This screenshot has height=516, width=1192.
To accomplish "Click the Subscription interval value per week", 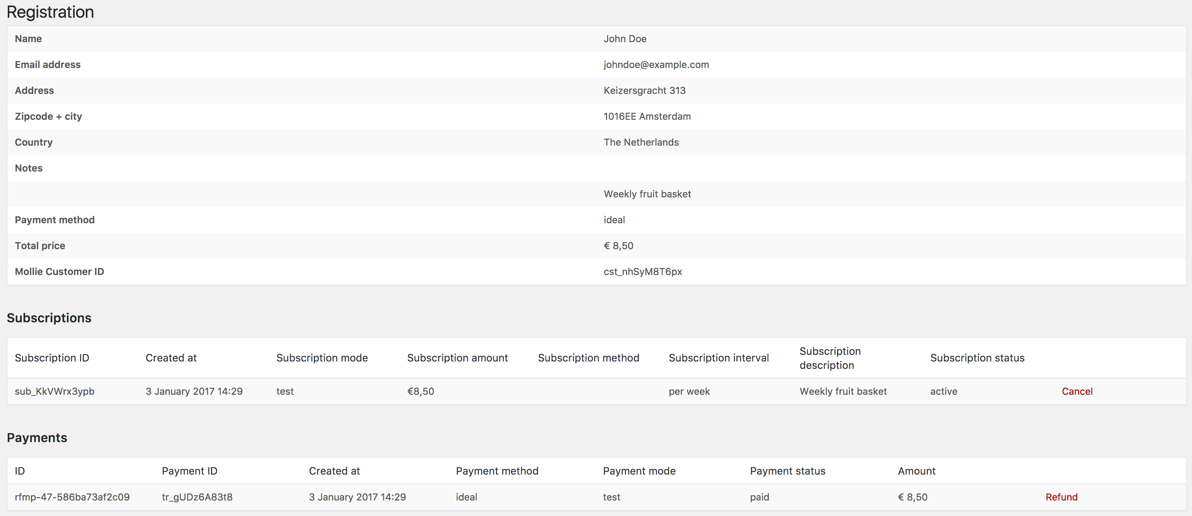I will pos(688,391).
